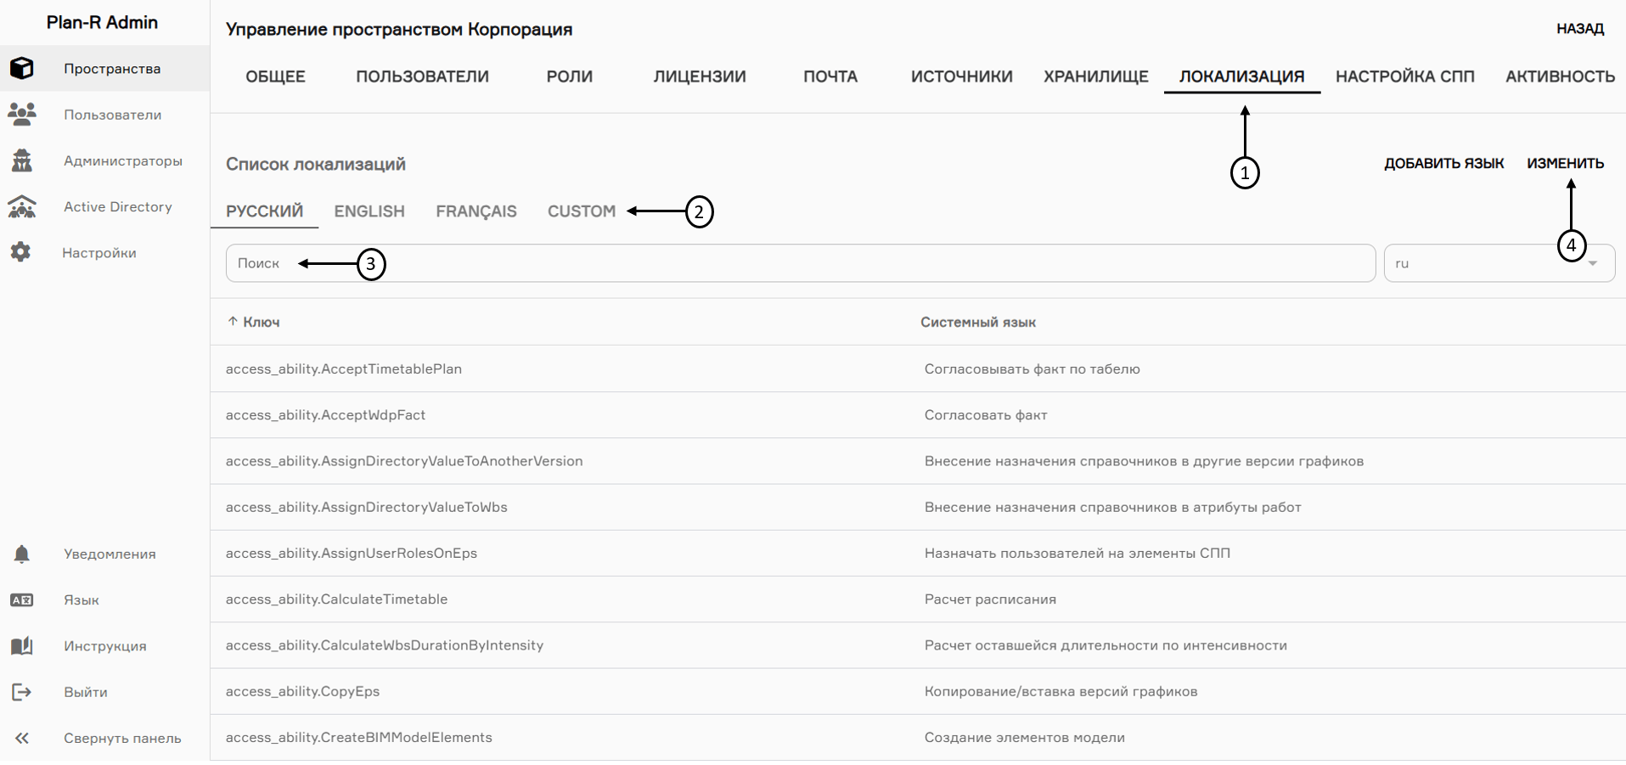This screenshot has width=1626, height=765.
Task: Click the ДОБАВИТЬ ЯЗЫК button
Action: tap(1443, 163)
